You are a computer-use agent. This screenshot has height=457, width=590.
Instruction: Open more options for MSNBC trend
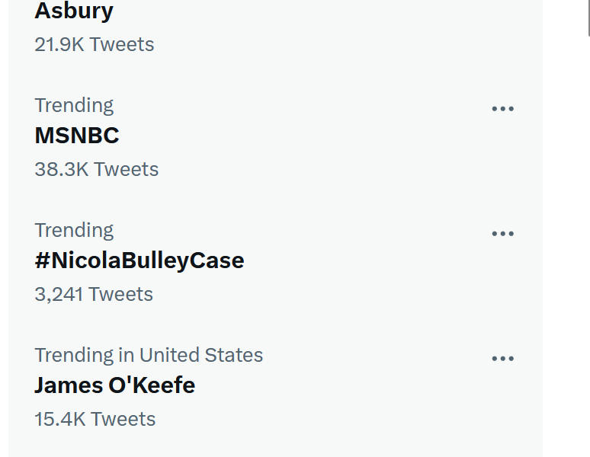pyautogui.click(x=502, y=109)
